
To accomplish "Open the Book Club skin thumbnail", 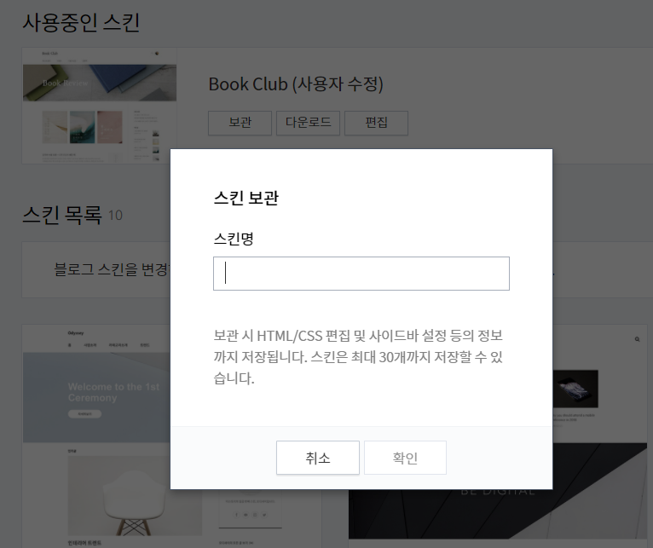I will (99, 106).
